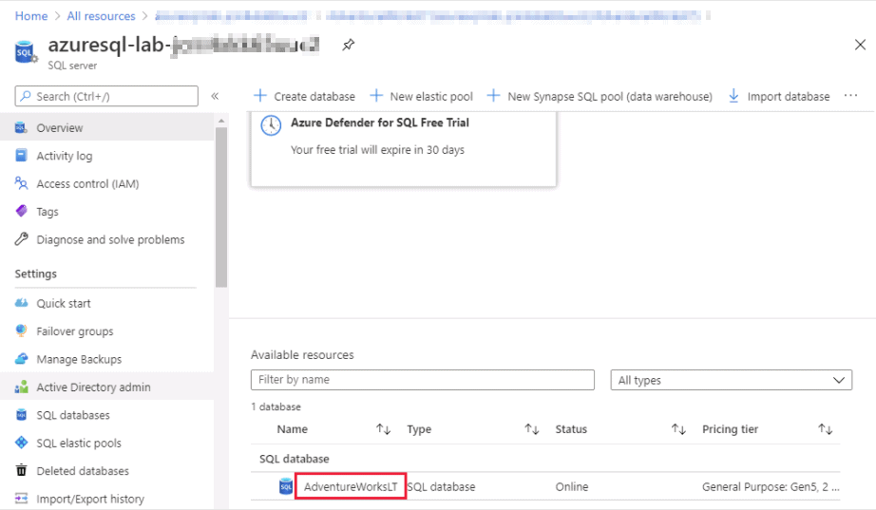876x510 pixels.
Task: Sort resources by Pricing tier arrows
Action: [x=825, y=429]
